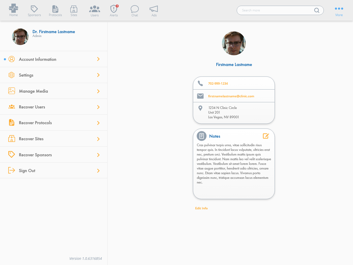353x265 pixels.
Task: Go to Protocols document icon
Action: click(55, 9)
